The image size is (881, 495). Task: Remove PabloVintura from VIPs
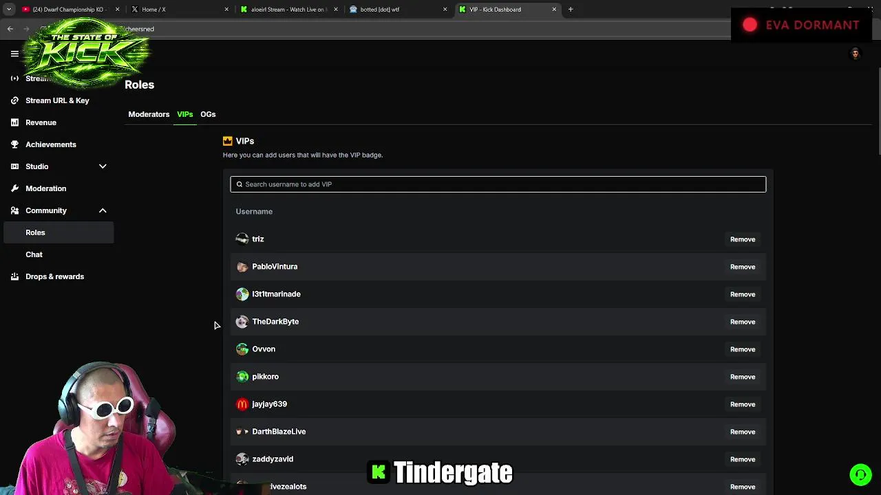[743, 267]
